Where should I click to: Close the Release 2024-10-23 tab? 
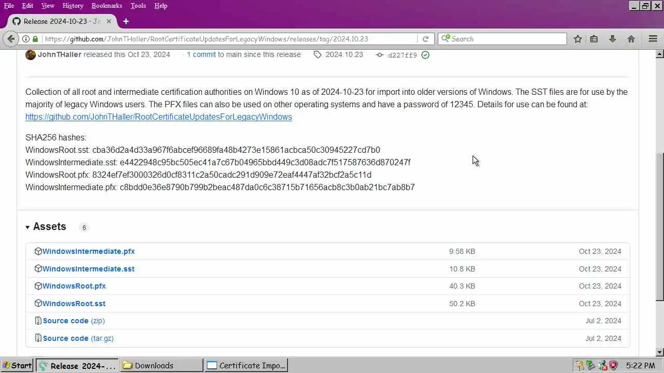pyautogui.click(x=109, y=21)
